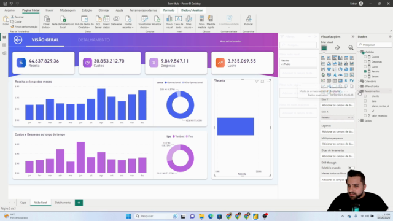Click filter icon on Receita visual

257,82
